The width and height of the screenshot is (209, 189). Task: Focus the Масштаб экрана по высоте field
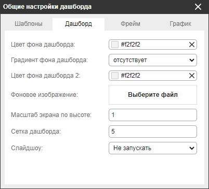point(153,115)
